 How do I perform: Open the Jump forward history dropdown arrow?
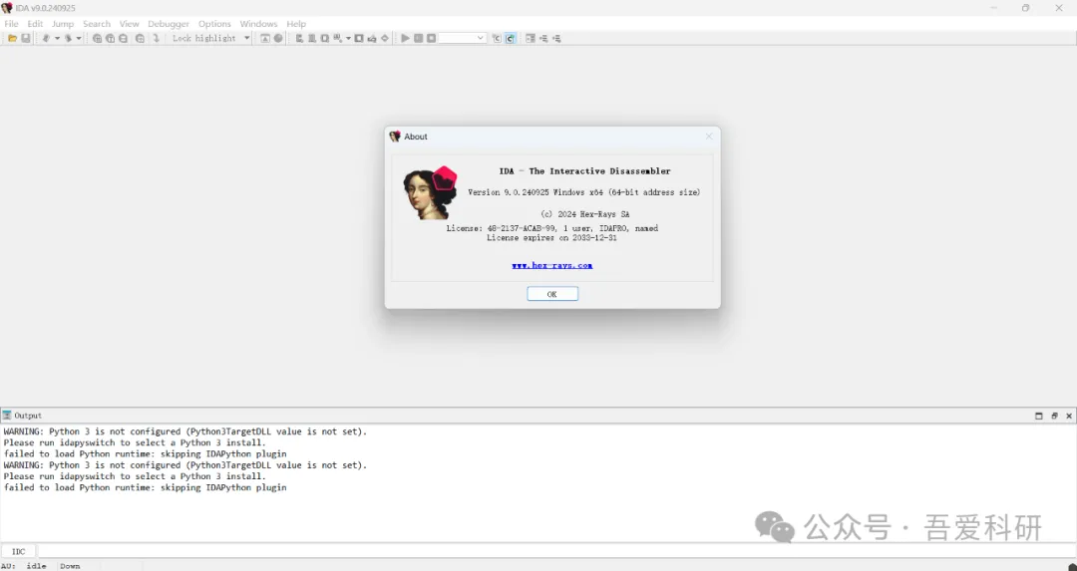click(79, 39)
